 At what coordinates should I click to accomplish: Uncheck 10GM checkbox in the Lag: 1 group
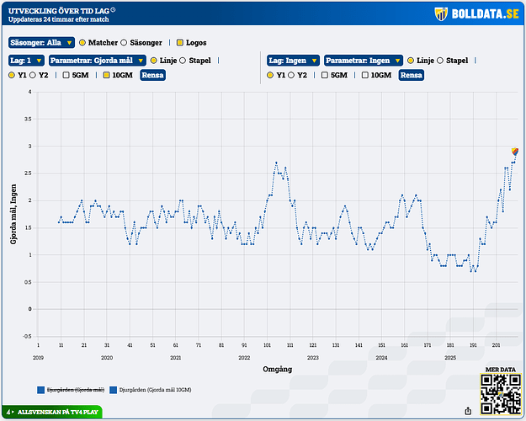point(105,75)
